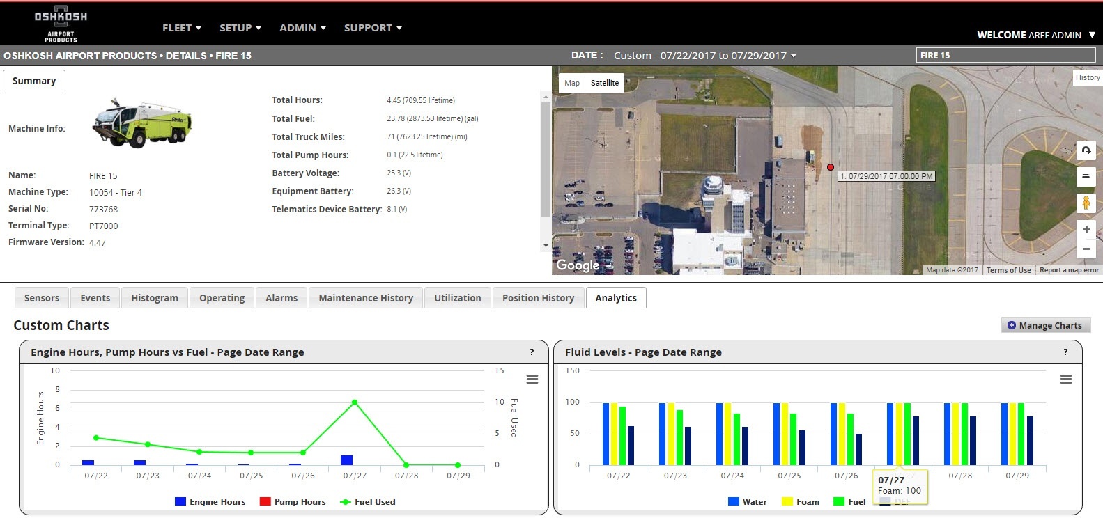Zoom in on the map
Image resolution: width=1103 pixels, height=525 pixels.
coord(1086,230)
